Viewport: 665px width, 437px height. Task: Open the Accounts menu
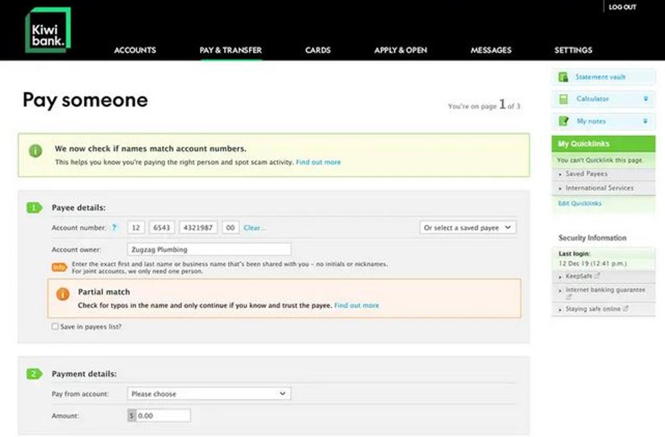point(135,50)
